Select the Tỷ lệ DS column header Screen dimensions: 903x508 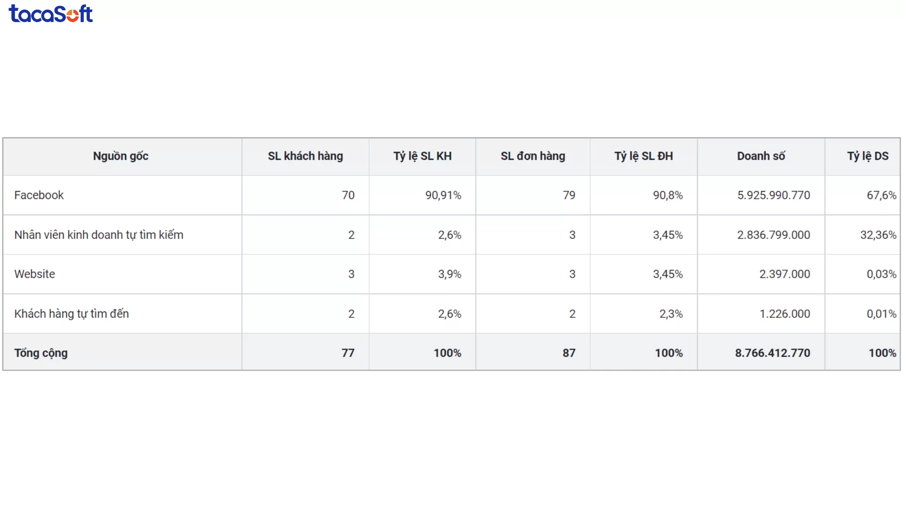point(867,156)
